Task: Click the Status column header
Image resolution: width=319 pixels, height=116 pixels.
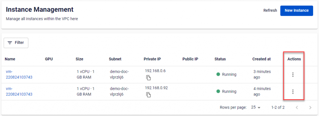Action: point(220,59)
